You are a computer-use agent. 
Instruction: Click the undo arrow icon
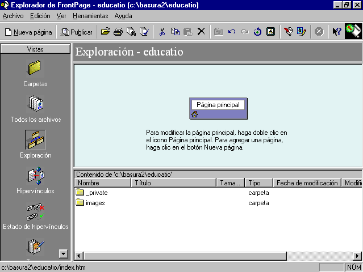tap(232, 32)
